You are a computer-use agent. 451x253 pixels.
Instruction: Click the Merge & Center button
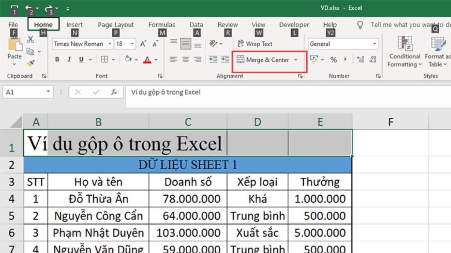(x=263, y=60)
